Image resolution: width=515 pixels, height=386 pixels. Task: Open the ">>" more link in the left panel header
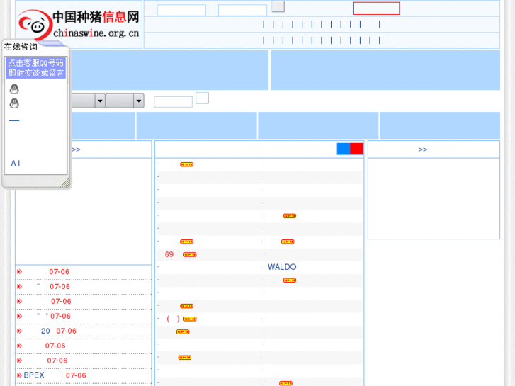(76, 149)
